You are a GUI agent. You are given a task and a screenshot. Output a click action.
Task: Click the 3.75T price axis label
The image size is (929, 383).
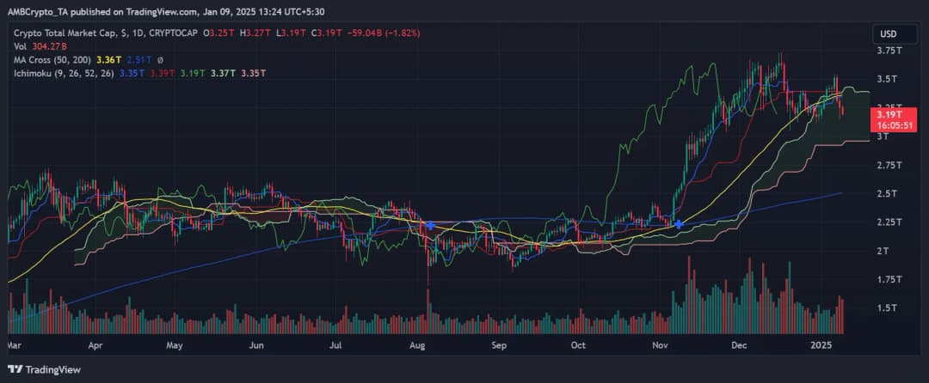pyautogui.click(x=888, y=51)
